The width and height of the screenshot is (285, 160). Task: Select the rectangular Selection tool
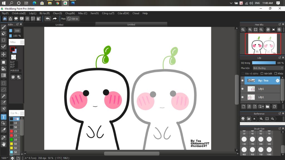[x=3, y=83]
